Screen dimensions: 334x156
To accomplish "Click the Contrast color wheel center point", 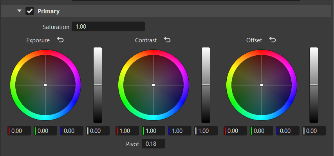I will tap(153, 85).
